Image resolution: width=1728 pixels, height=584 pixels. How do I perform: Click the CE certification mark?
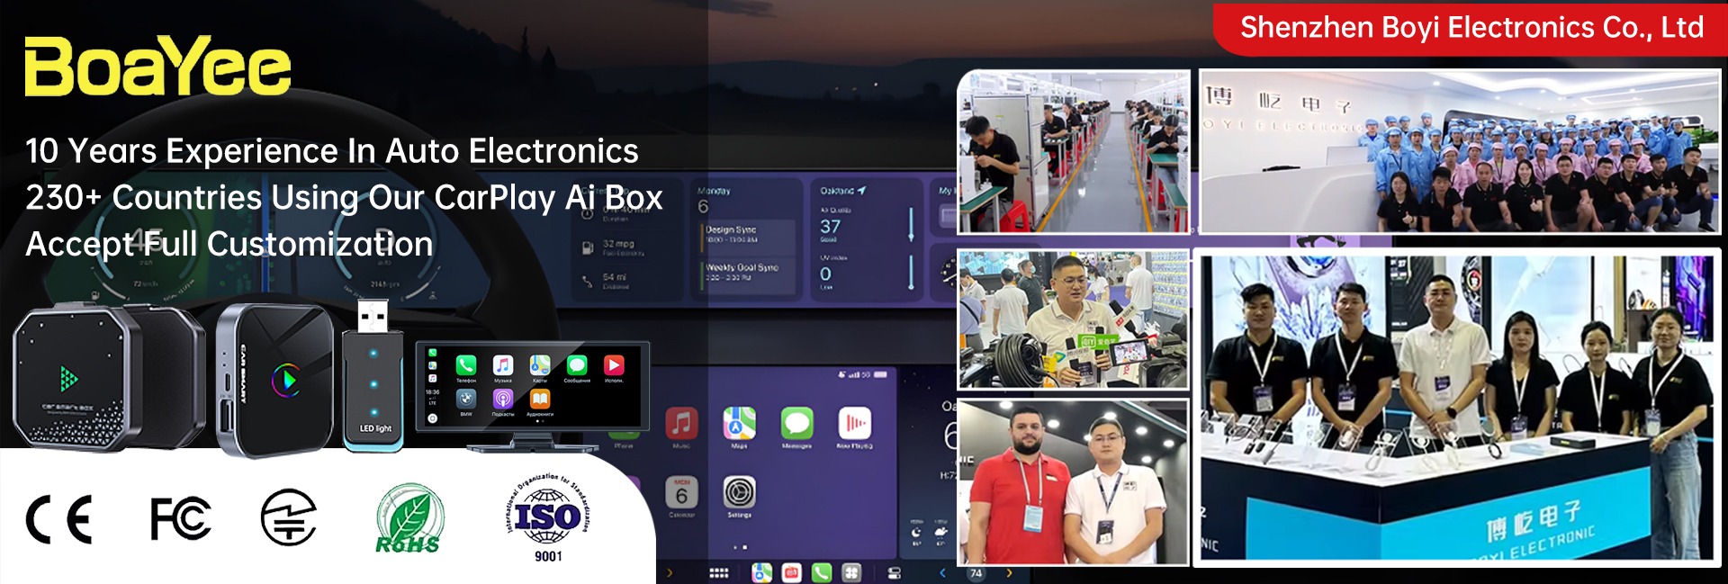click(x=59, y=519)
